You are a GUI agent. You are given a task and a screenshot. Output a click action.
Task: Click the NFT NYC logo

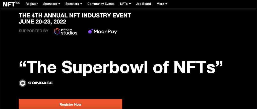[x=11, y=4]
